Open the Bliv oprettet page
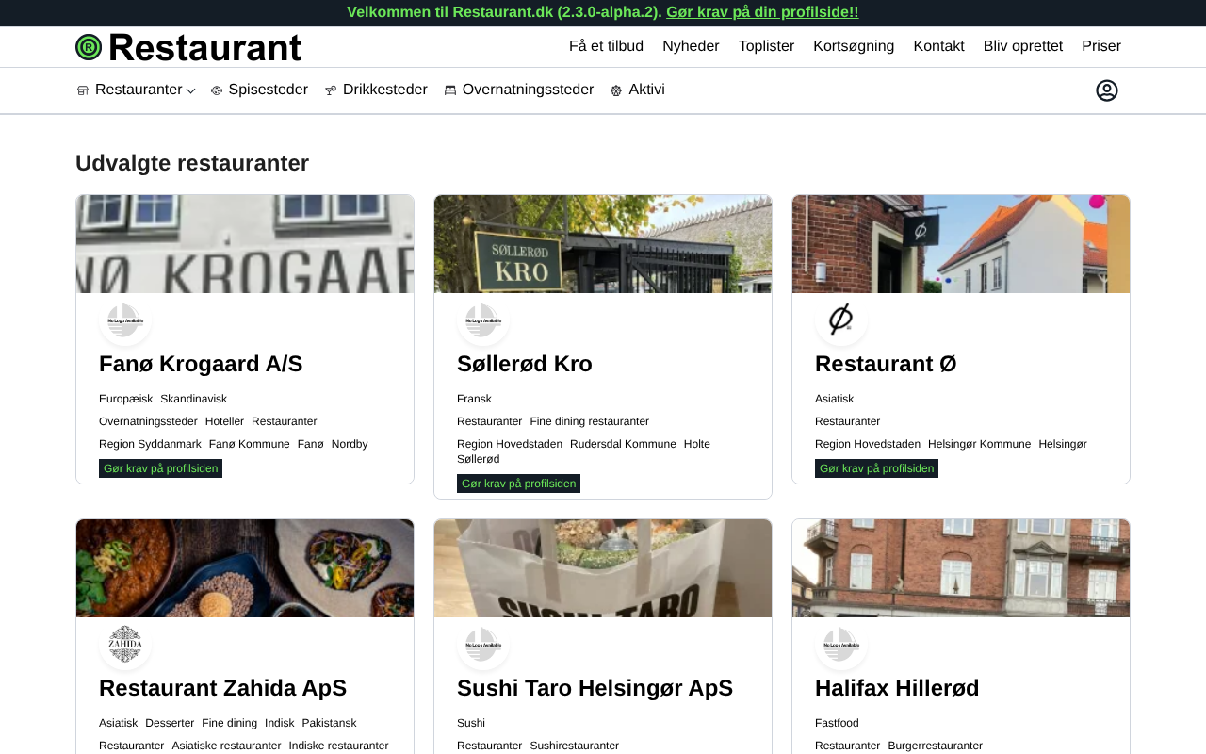Image resolution: width=1206 pixels, height=754 pixels. (1023, 46)
